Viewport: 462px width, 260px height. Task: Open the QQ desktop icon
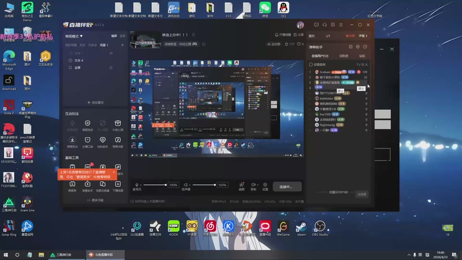(283, 9)
